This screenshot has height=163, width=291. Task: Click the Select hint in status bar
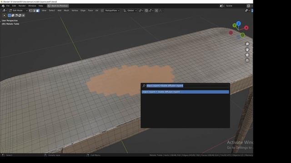pos(9,155)
